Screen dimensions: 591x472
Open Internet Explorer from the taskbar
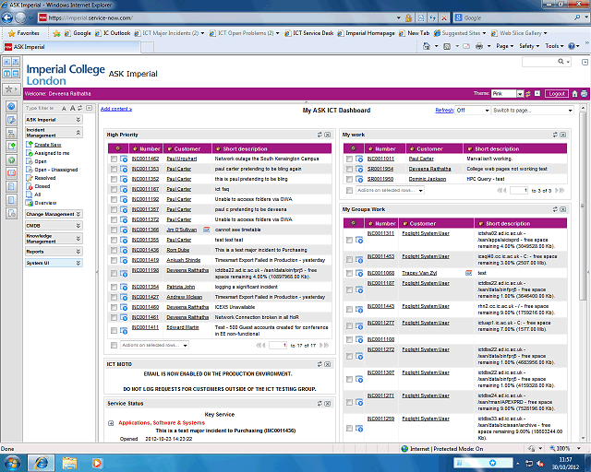[41, 462]
